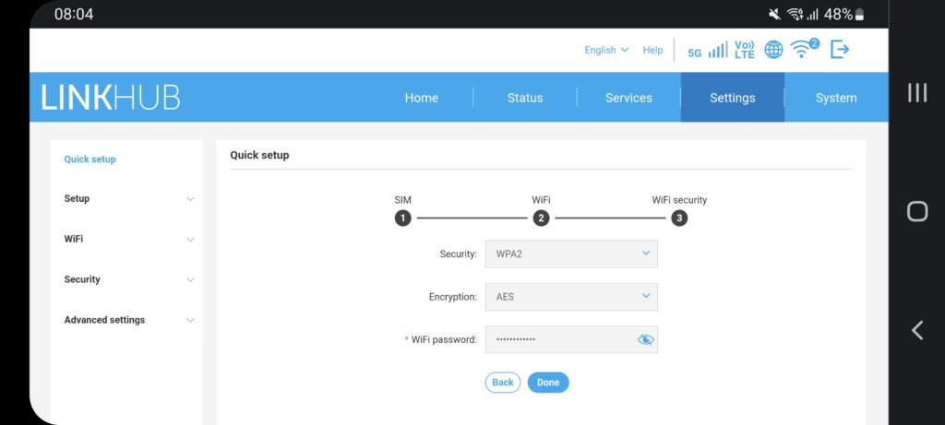Click the 5G signal strength indicator

click(x=707, y=51)
